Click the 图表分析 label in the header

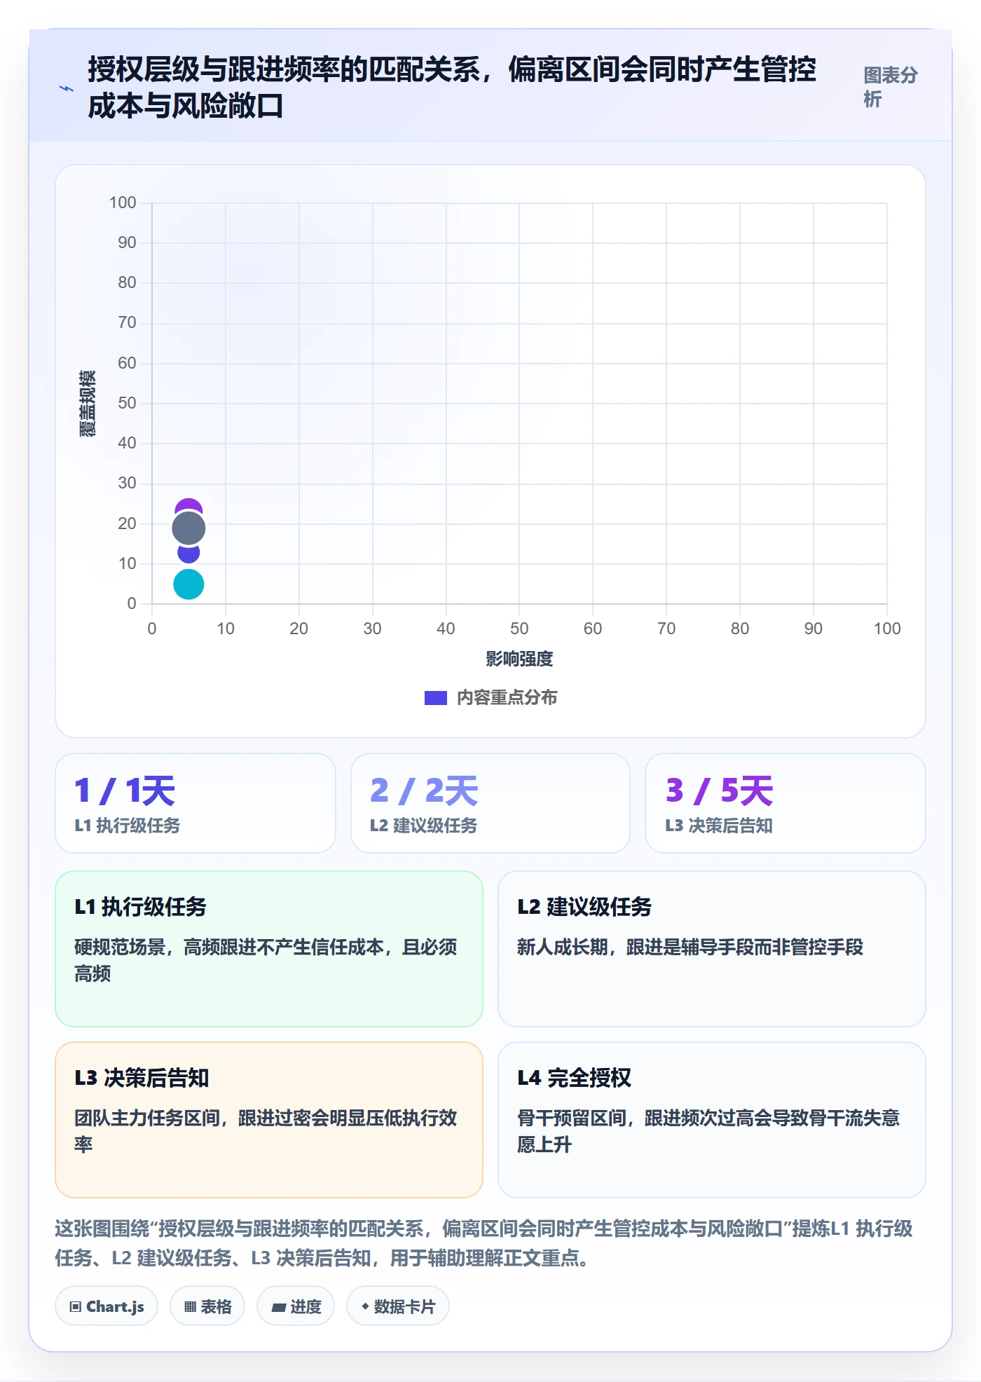click(x=890, y=87)
